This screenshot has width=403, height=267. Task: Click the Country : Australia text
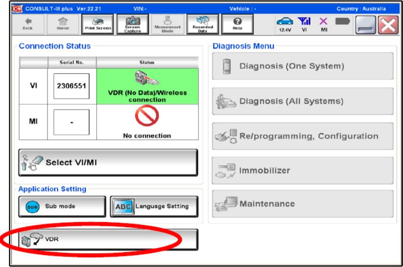tap(361, 9)
